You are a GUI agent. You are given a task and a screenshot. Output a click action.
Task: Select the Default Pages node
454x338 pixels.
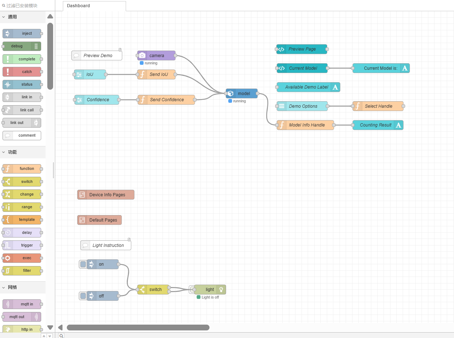103,220
